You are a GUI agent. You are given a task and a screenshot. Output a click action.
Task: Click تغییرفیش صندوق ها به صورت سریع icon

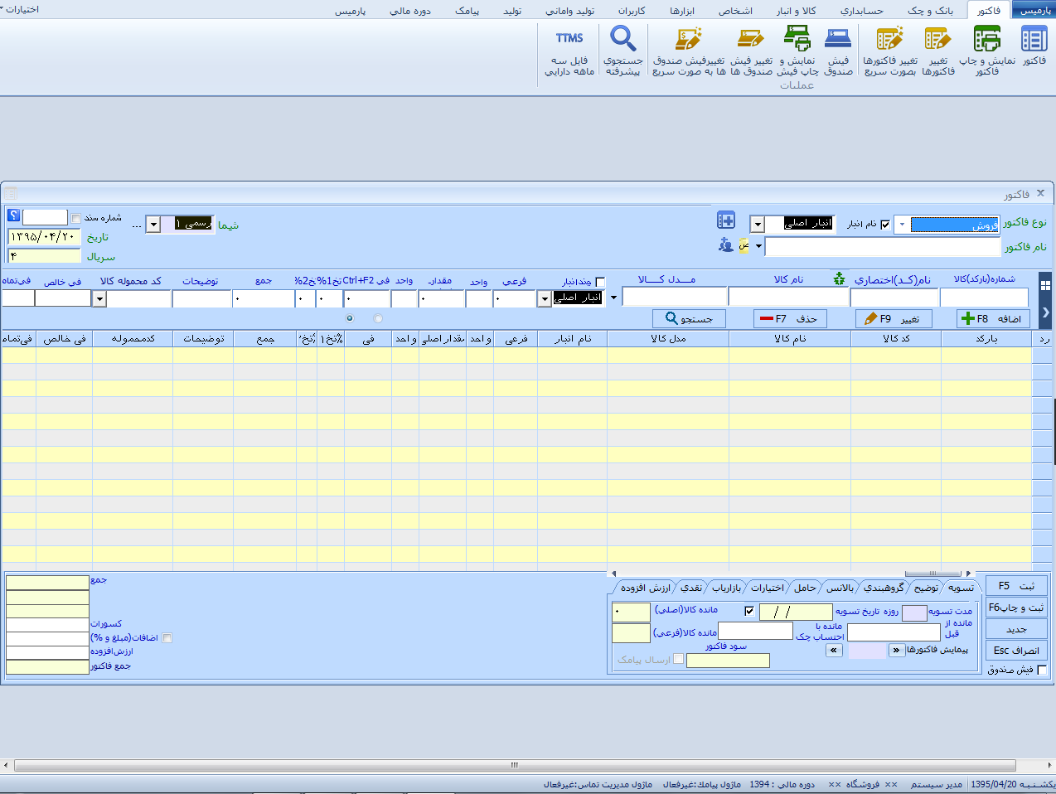(x=688, y=50)
